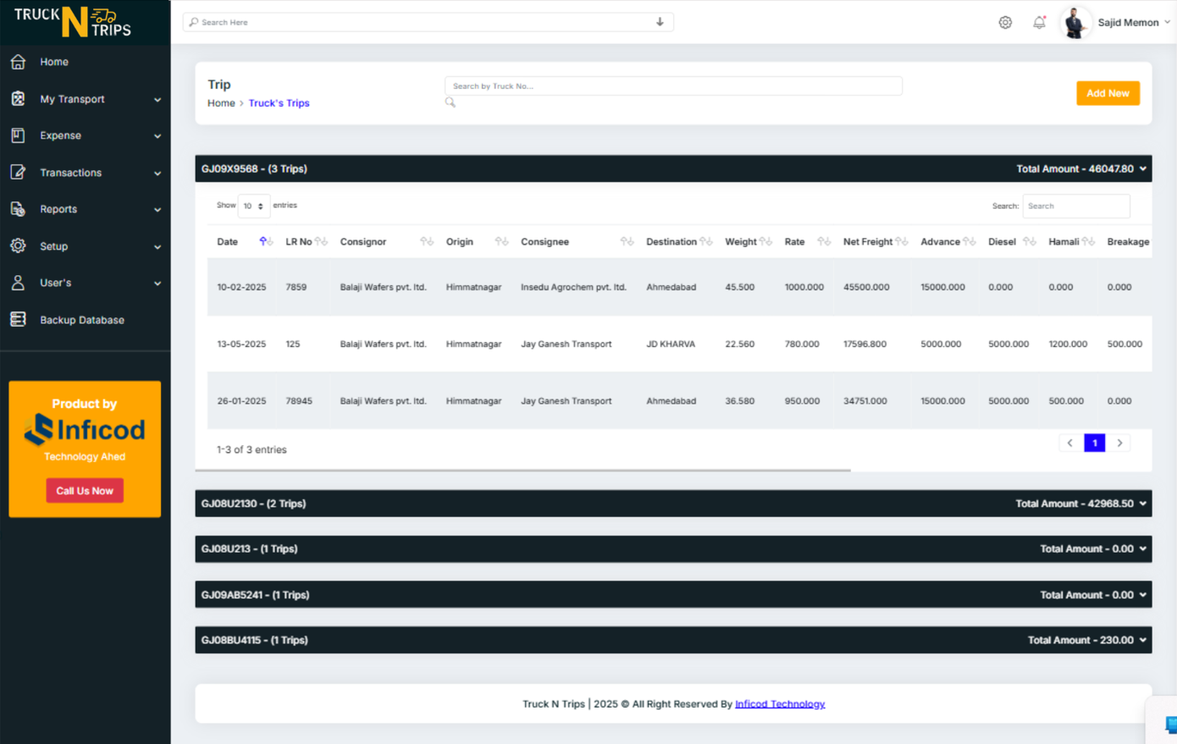The height and width of the screenshot is (744, 1177).
Task: Toggle sorting on the Weight column
Action: point(767,241)
